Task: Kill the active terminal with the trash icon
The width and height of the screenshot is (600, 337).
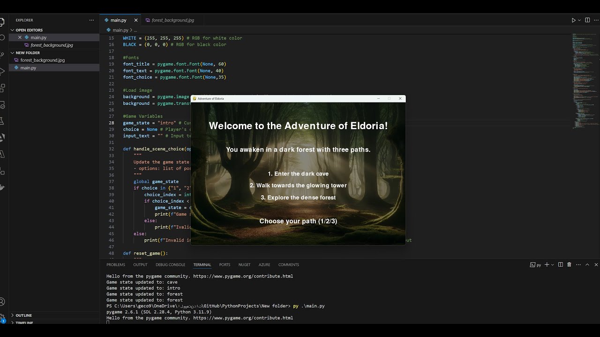Action: click(x=569, y=264)
